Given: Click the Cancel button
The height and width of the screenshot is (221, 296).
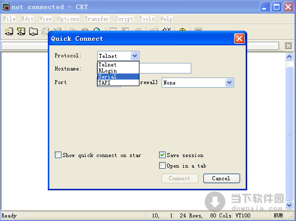Looking at the screenshot, I should click(x=221, y=178).
